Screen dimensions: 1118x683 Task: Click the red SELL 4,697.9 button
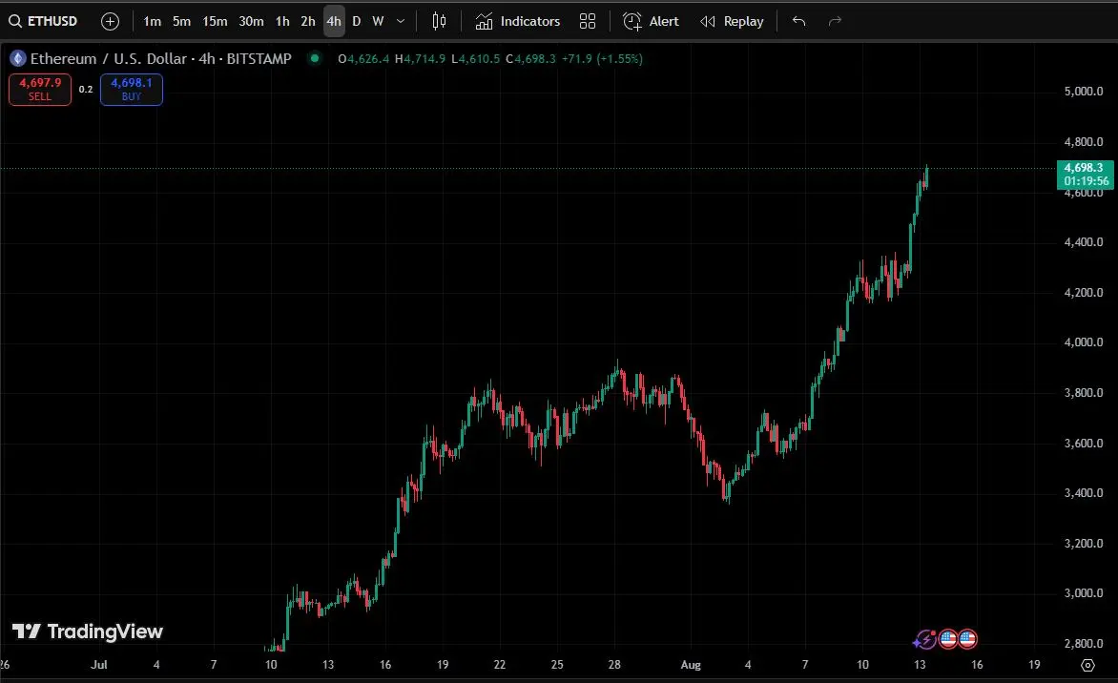[x=40, y=90]
